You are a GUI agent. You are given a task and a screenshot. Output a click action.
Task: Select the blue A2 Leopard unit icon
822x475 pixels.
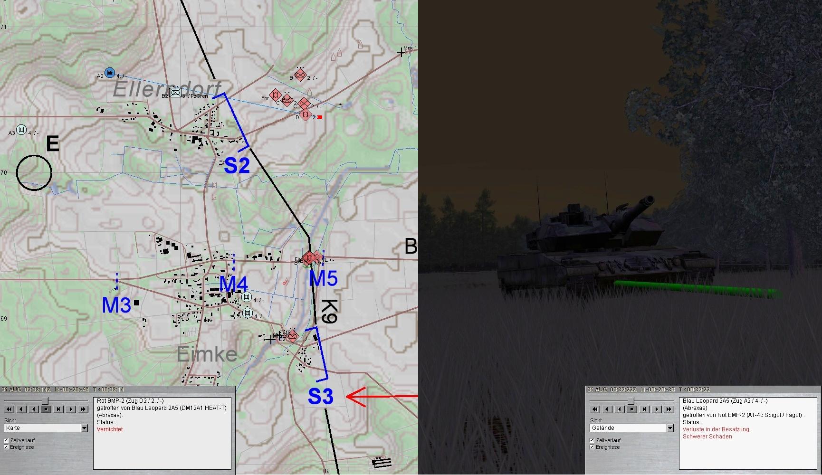tap(110, 73)
